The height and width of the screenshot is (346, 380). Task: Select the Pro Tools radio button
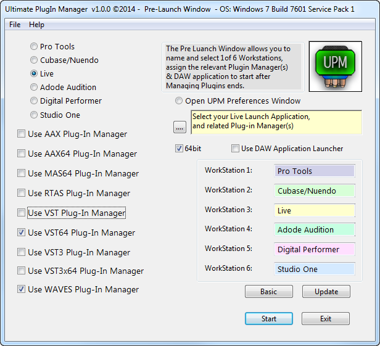[x=34, y=46]
